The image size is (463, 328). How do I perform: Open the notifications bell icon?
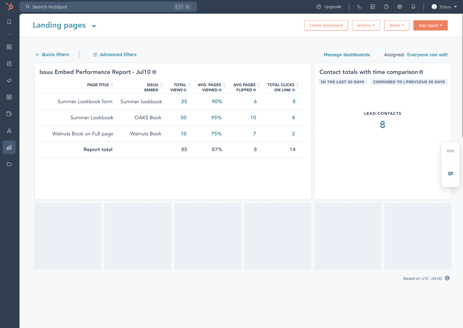[413, 7]
